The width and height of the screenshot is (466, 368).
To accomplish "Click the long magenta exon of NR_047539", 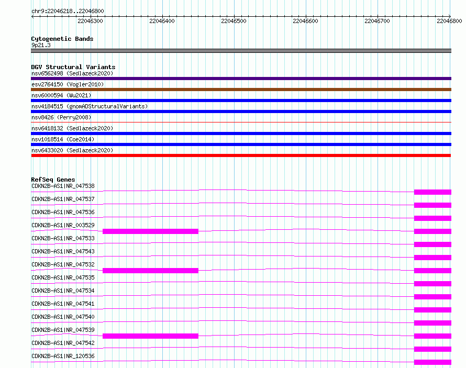I will click(x=150, y=336).
